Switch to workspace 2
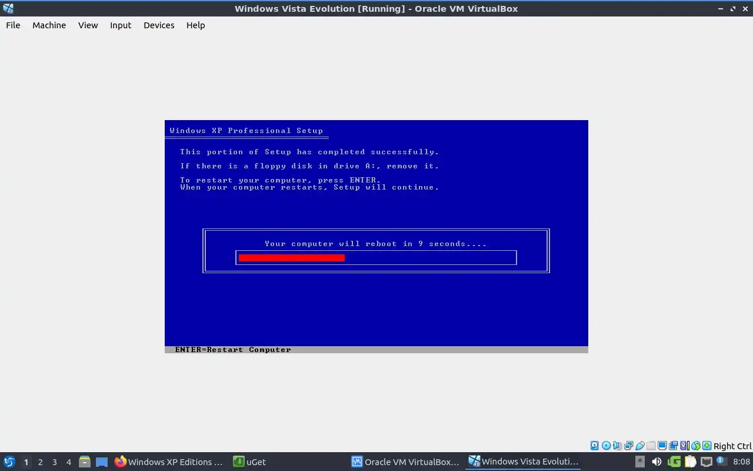 point(40,462)
